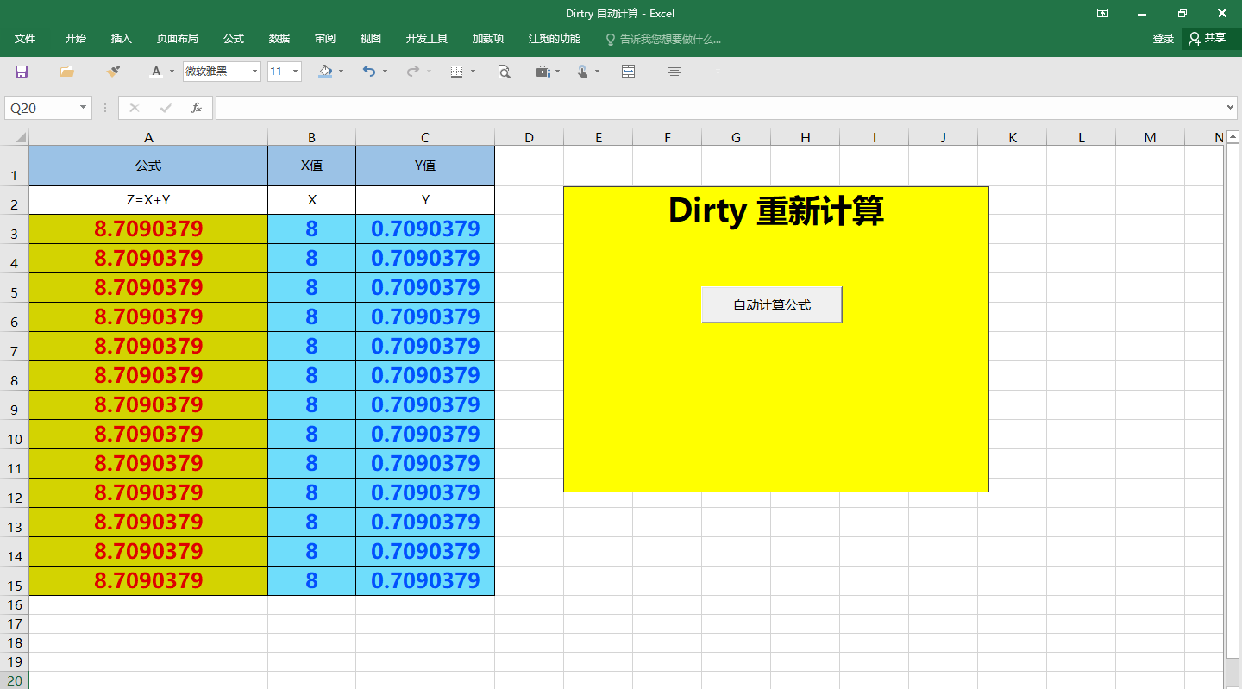Expand the fill color dropdown arrow
The image size is (1242, 689).
pyautogui.click(x=341, y=72)
